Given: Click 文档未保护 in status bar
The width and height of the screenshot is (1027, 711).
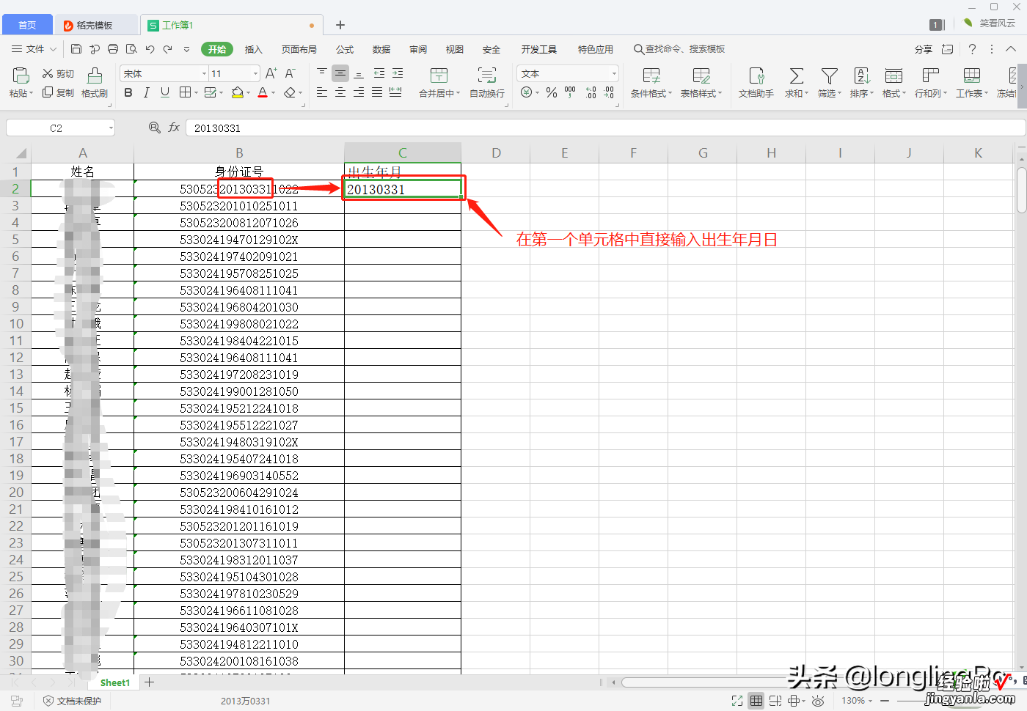Looking at the screenshot, I should click(x=72, y=701).
